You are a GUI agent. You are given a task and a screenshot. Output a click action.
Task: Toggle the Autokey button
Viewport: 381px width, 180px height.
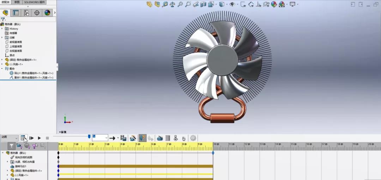143,138
